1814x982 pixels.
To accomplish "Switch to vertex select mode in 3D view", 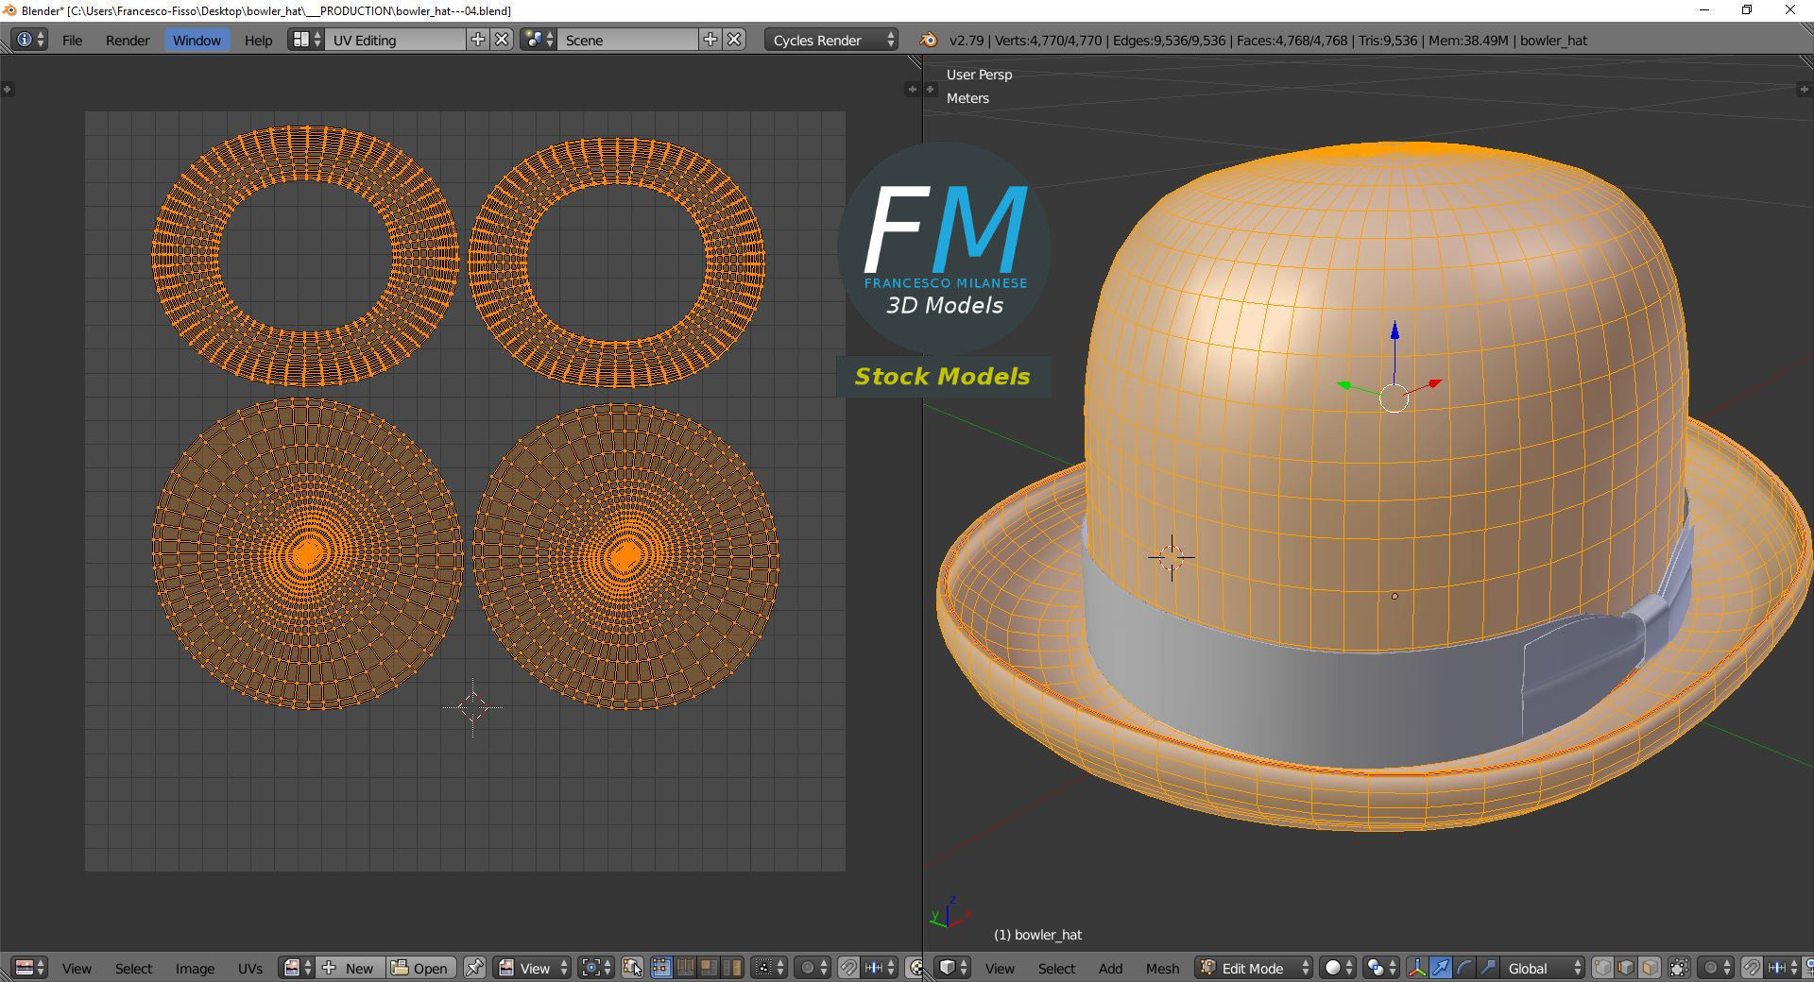I will coord(1602,968).
